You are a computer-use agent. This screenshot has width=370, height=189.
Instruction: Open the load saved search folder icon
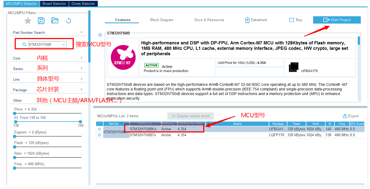pos(55,21)
